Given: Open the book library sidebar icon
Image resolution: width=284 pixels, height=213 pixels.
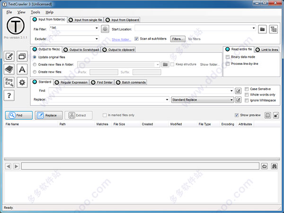Looking at the screenshot, I should coord(9,69).
